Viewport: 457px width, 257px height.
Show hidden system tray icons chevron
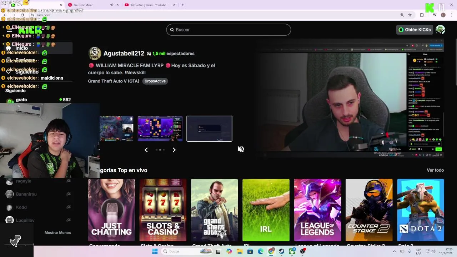394,252
